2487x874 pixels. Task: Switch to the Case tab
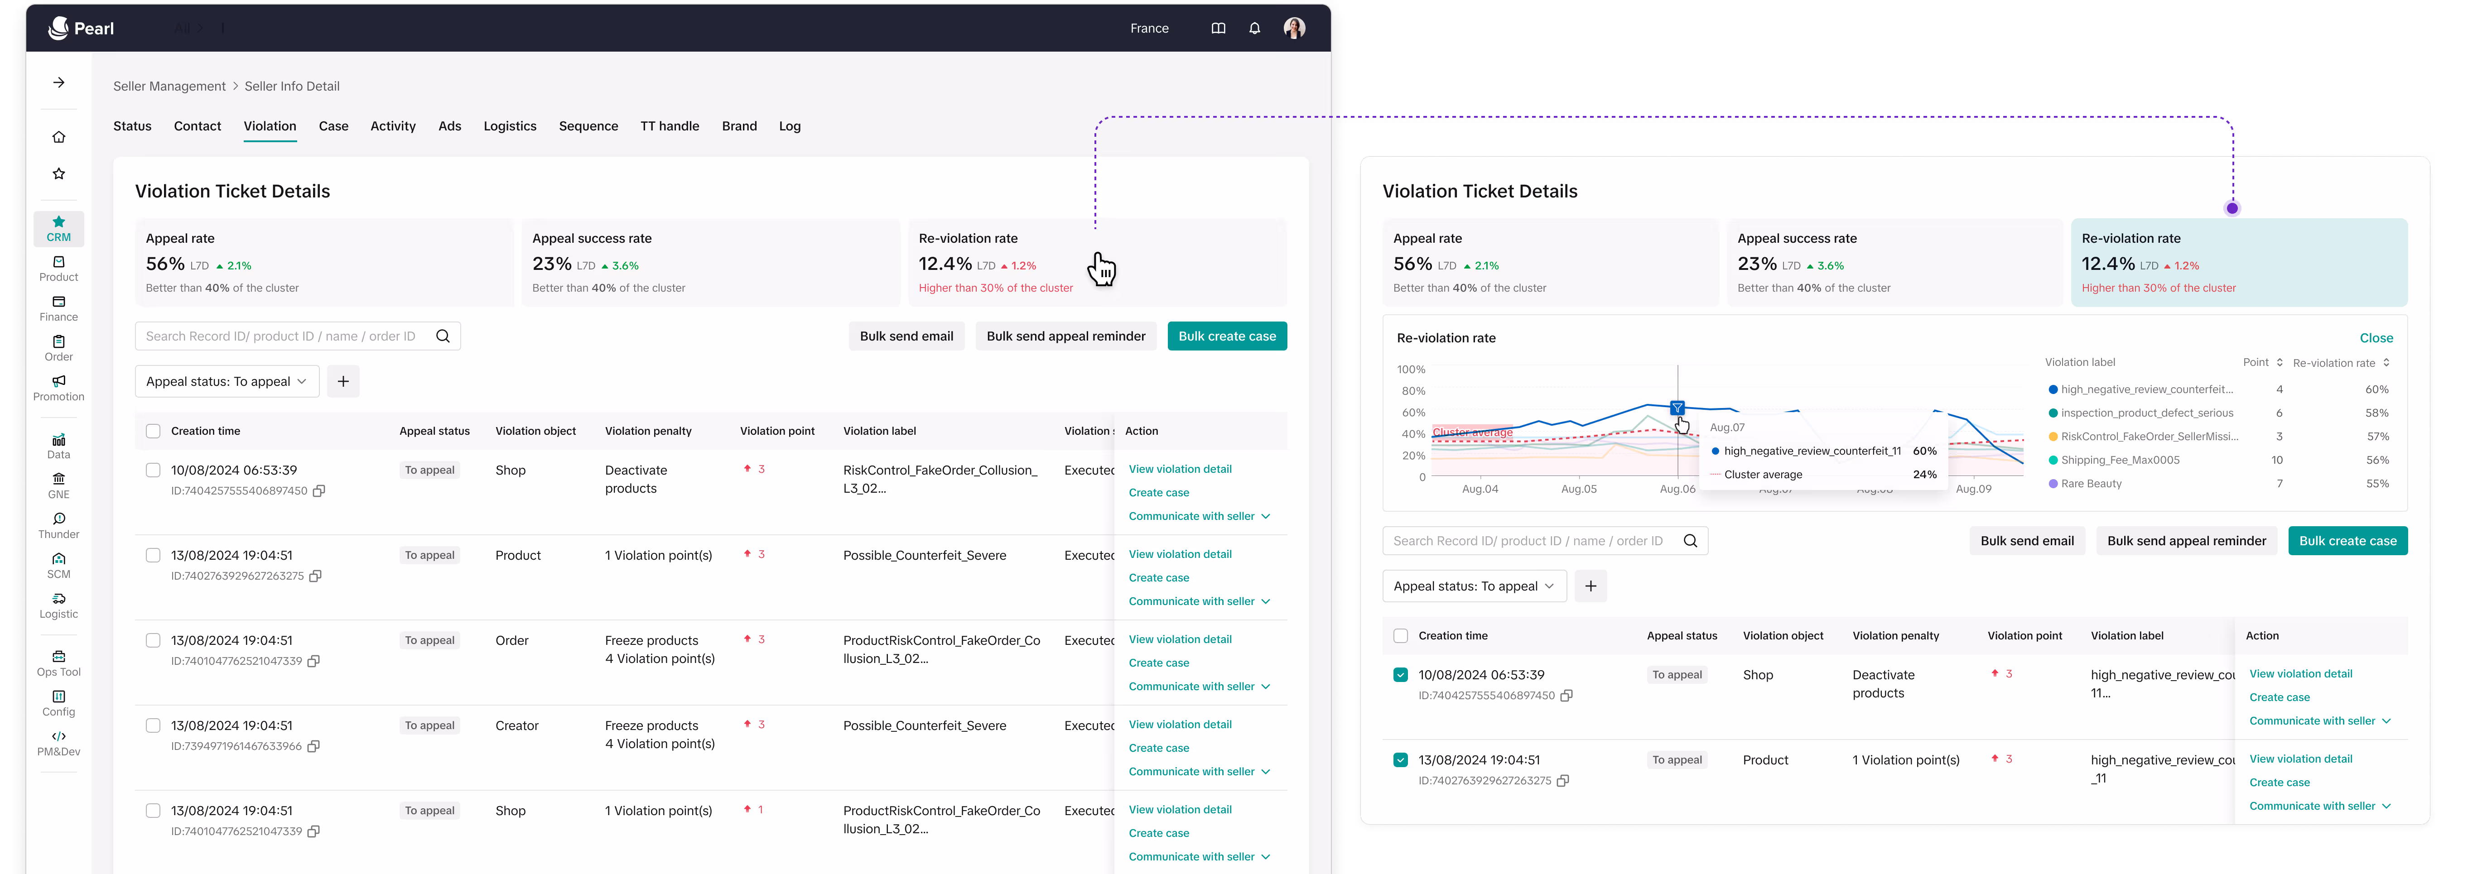[333, 126]
